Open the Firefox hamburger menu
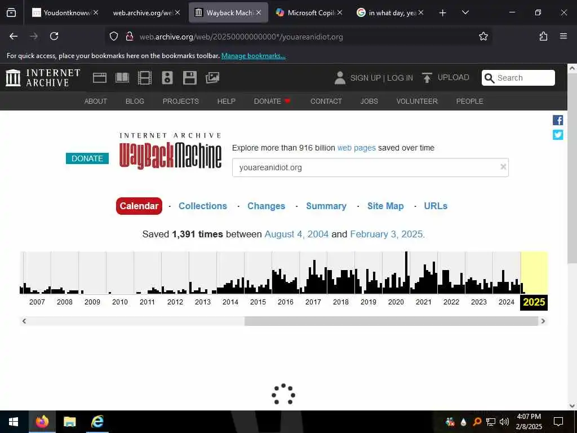The width and height of the screenshot is (577, 433). [563, 36]
